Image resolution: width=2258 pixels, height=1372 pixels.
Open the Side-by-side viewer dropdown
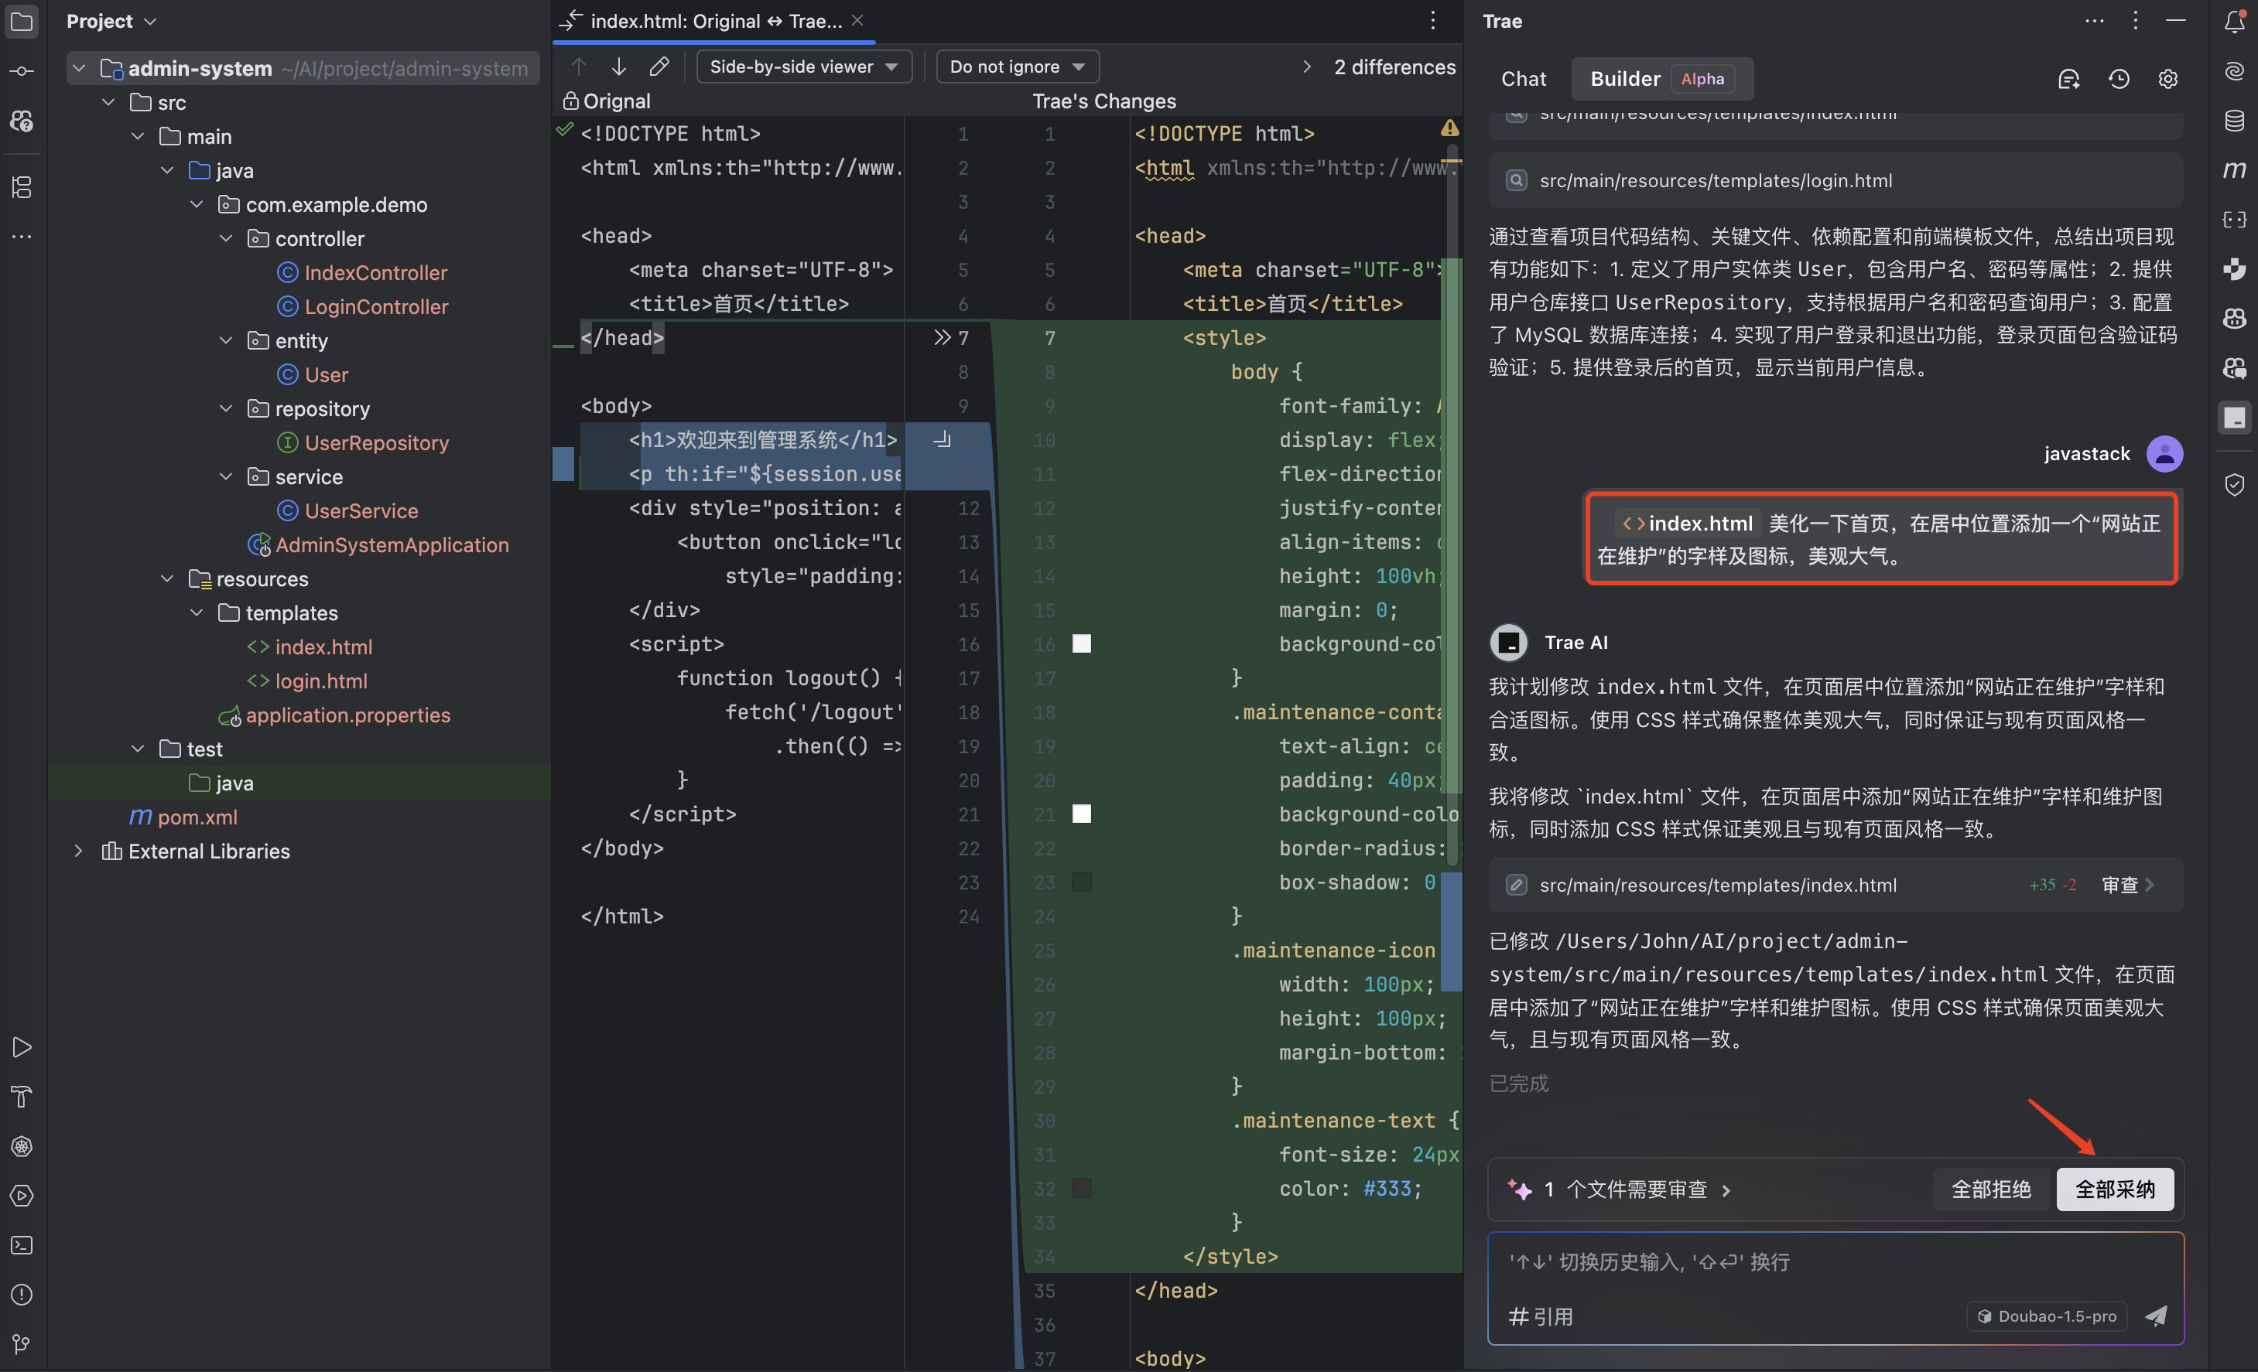click(802, 66)
